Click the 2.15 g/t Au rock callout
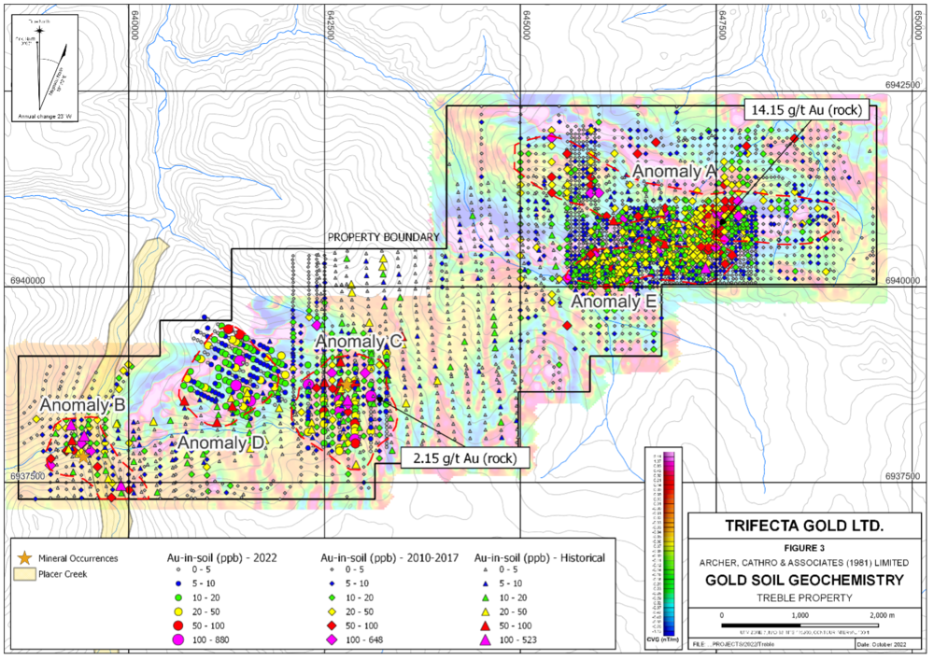 (465, 457)
